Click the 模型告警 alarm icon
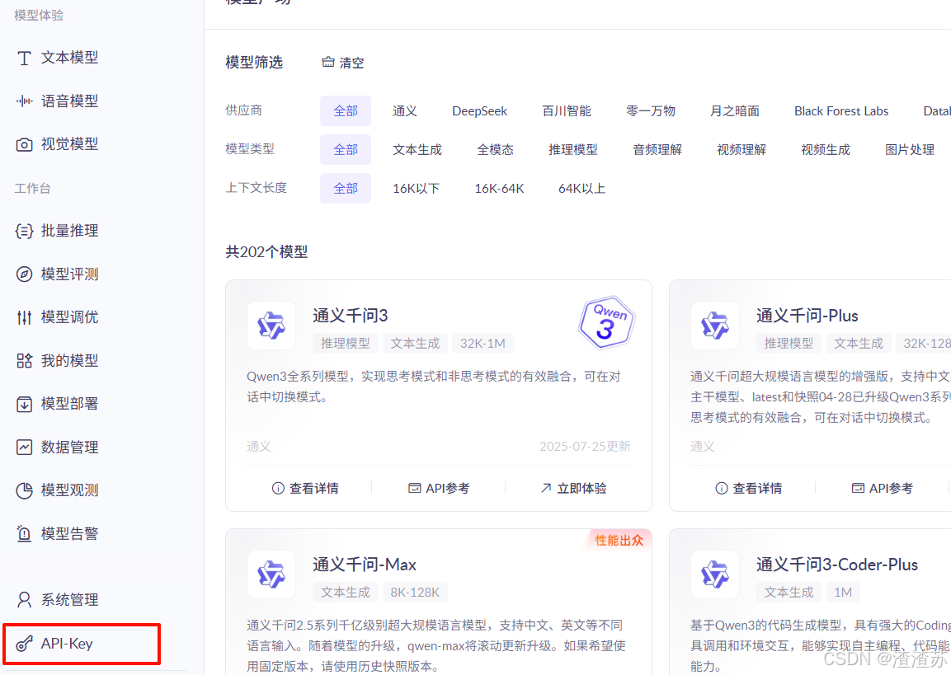Image resolution: width=951 pixels, height=675 pixels. (24, 534)
